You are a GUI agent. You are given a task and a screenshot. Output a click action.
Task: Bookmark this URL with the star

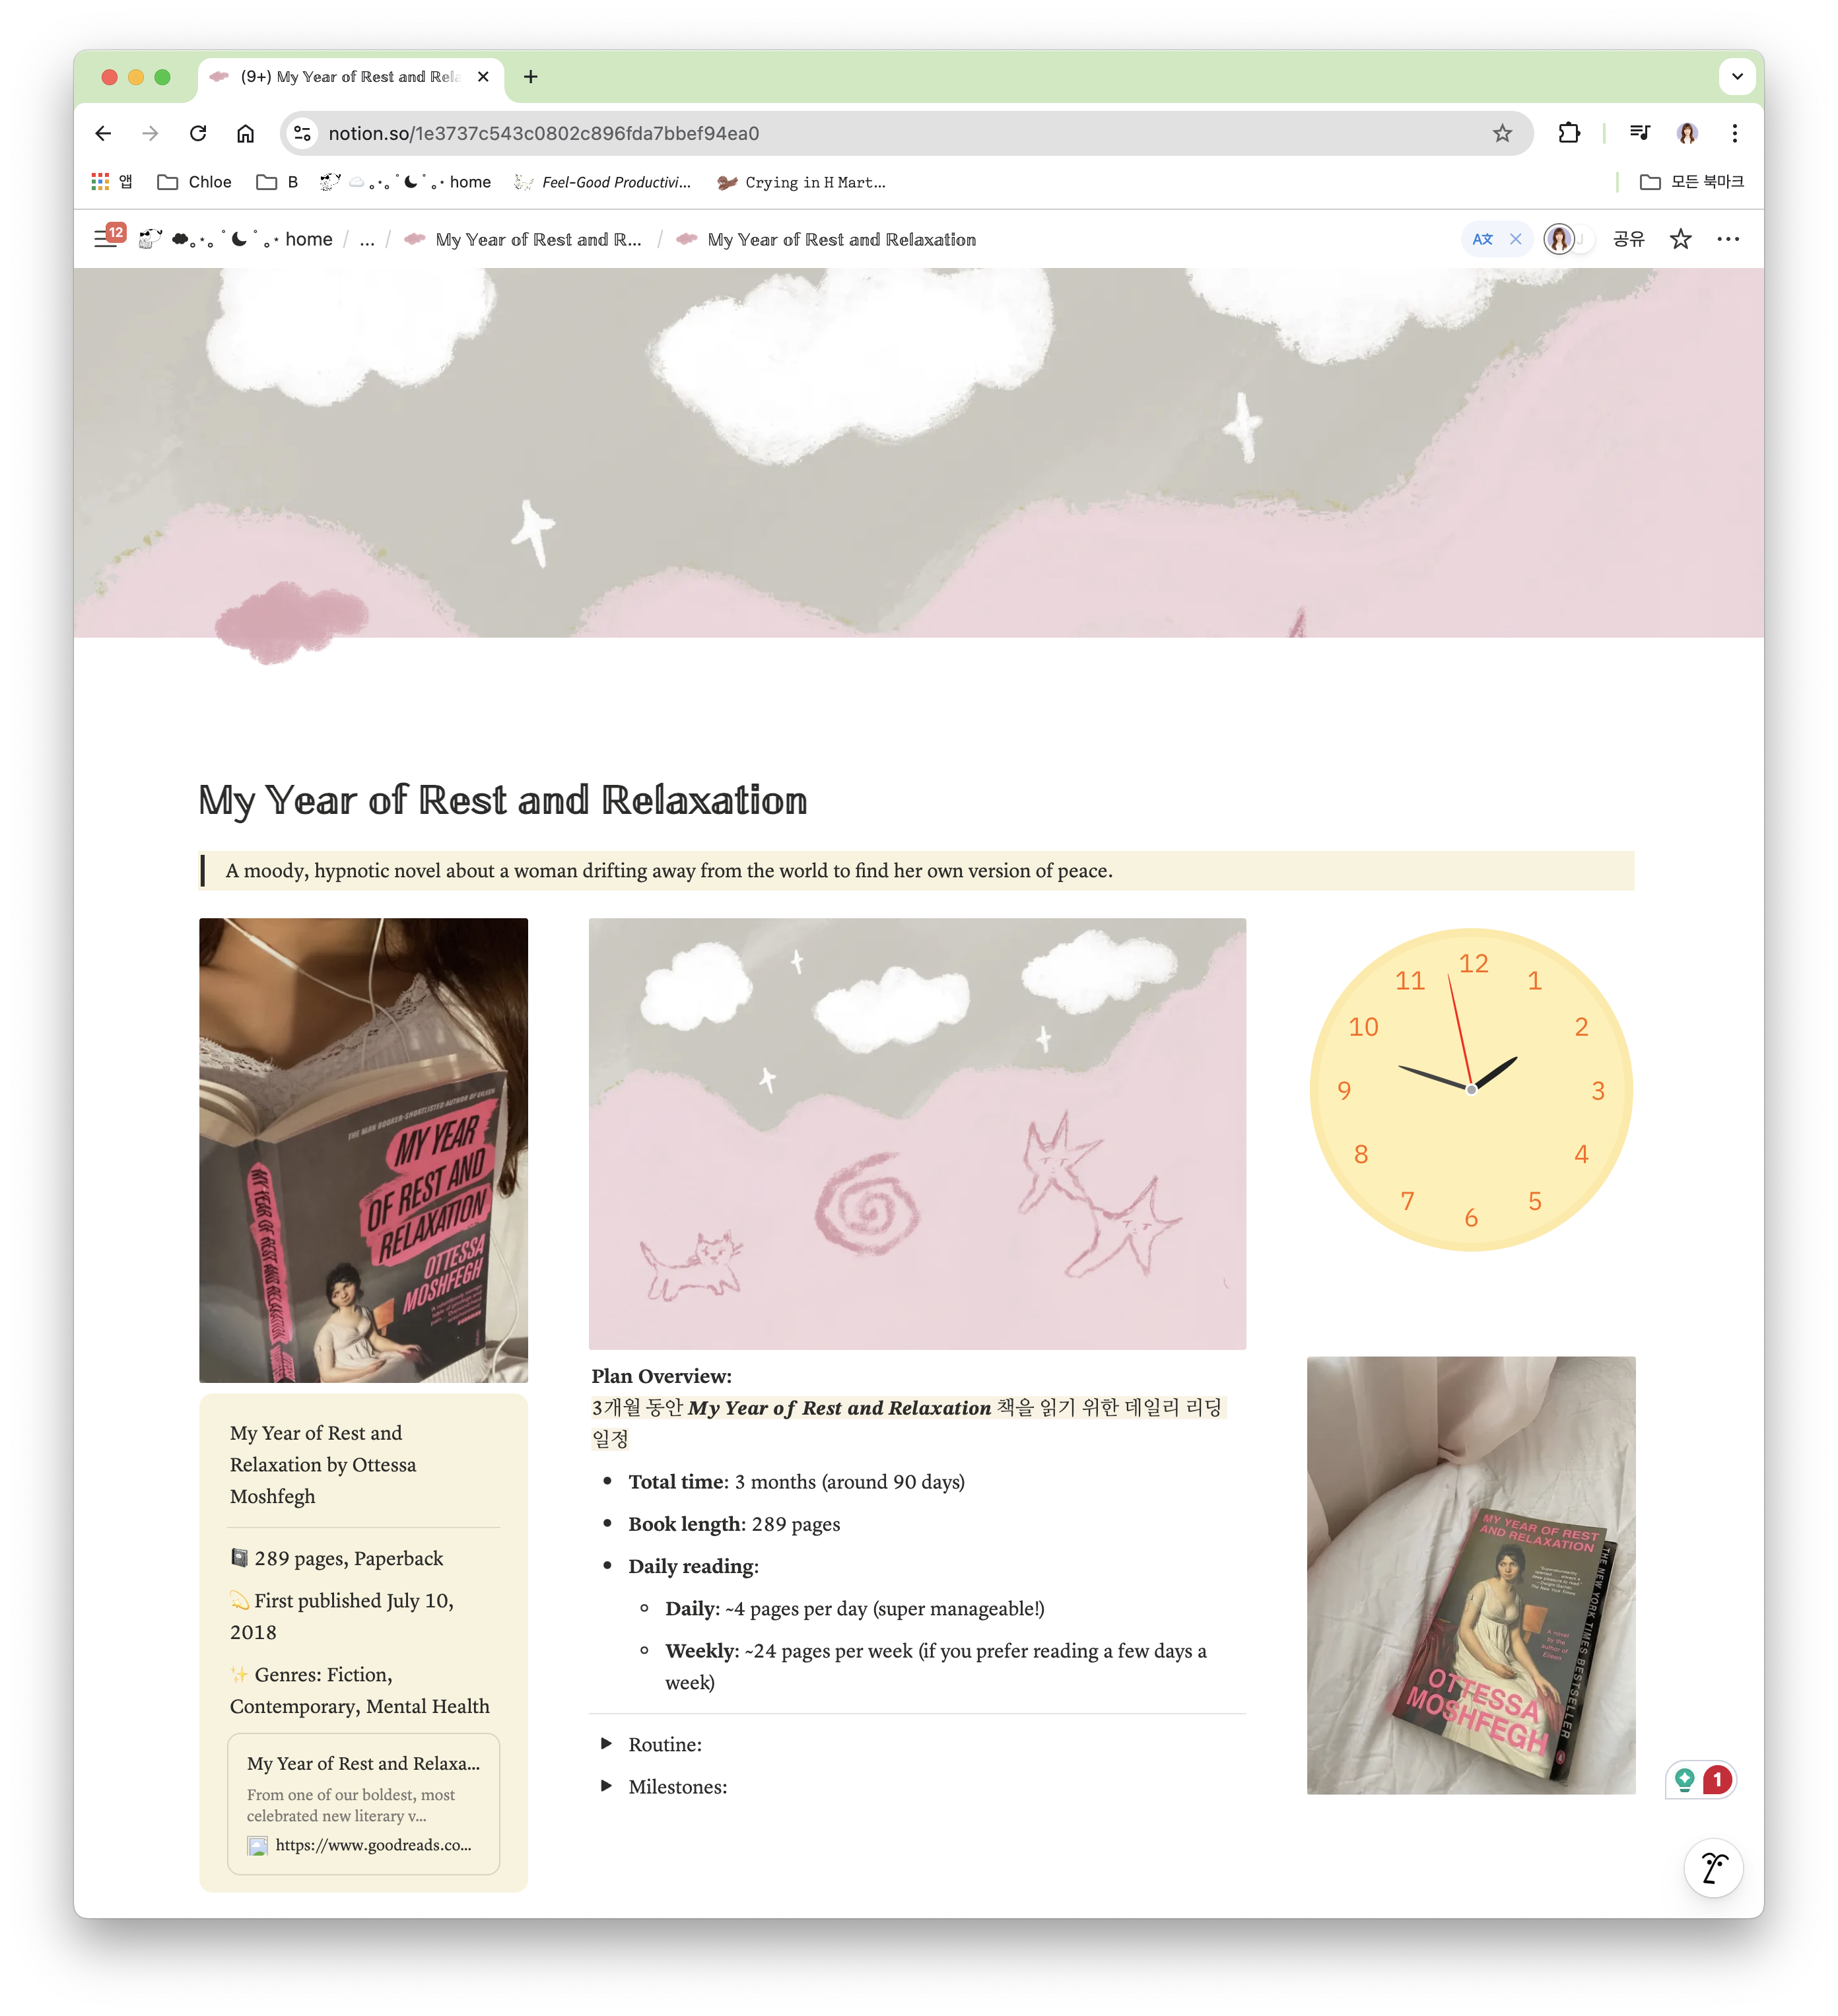1502,133
